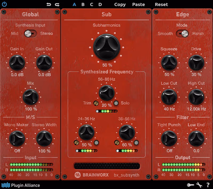Click the Reset button
This screenshot has height=189, width=213.
tap(161, 5)
